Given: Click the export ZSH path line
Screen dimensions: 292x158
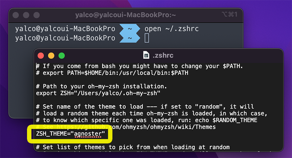Looking at the screenshot, I should (98, 93).
